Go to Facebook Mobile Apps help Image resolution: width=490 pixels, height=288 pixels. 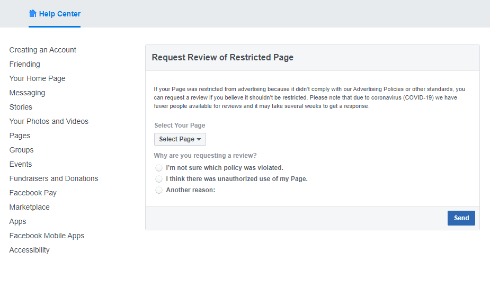click(x=47, y=236)
